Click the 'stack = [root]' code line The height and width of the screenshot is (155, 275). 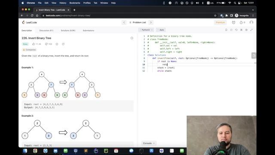166,68
